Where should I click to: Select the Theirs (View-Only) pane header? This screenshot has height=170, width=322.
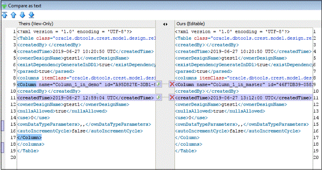pos(36,24)
